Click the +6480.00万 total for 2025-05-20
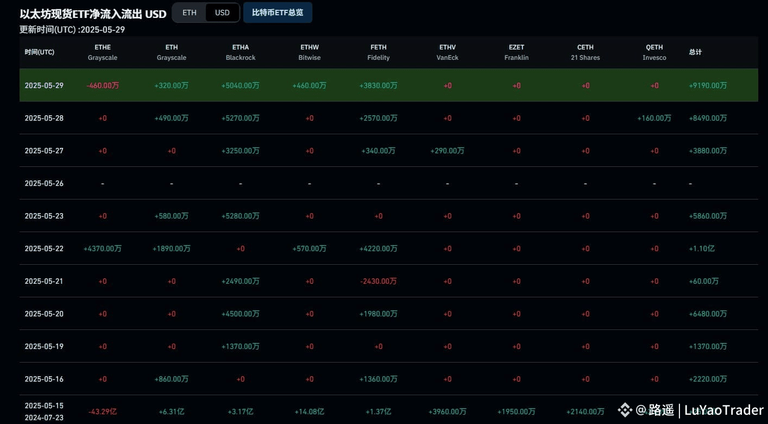 708,314
